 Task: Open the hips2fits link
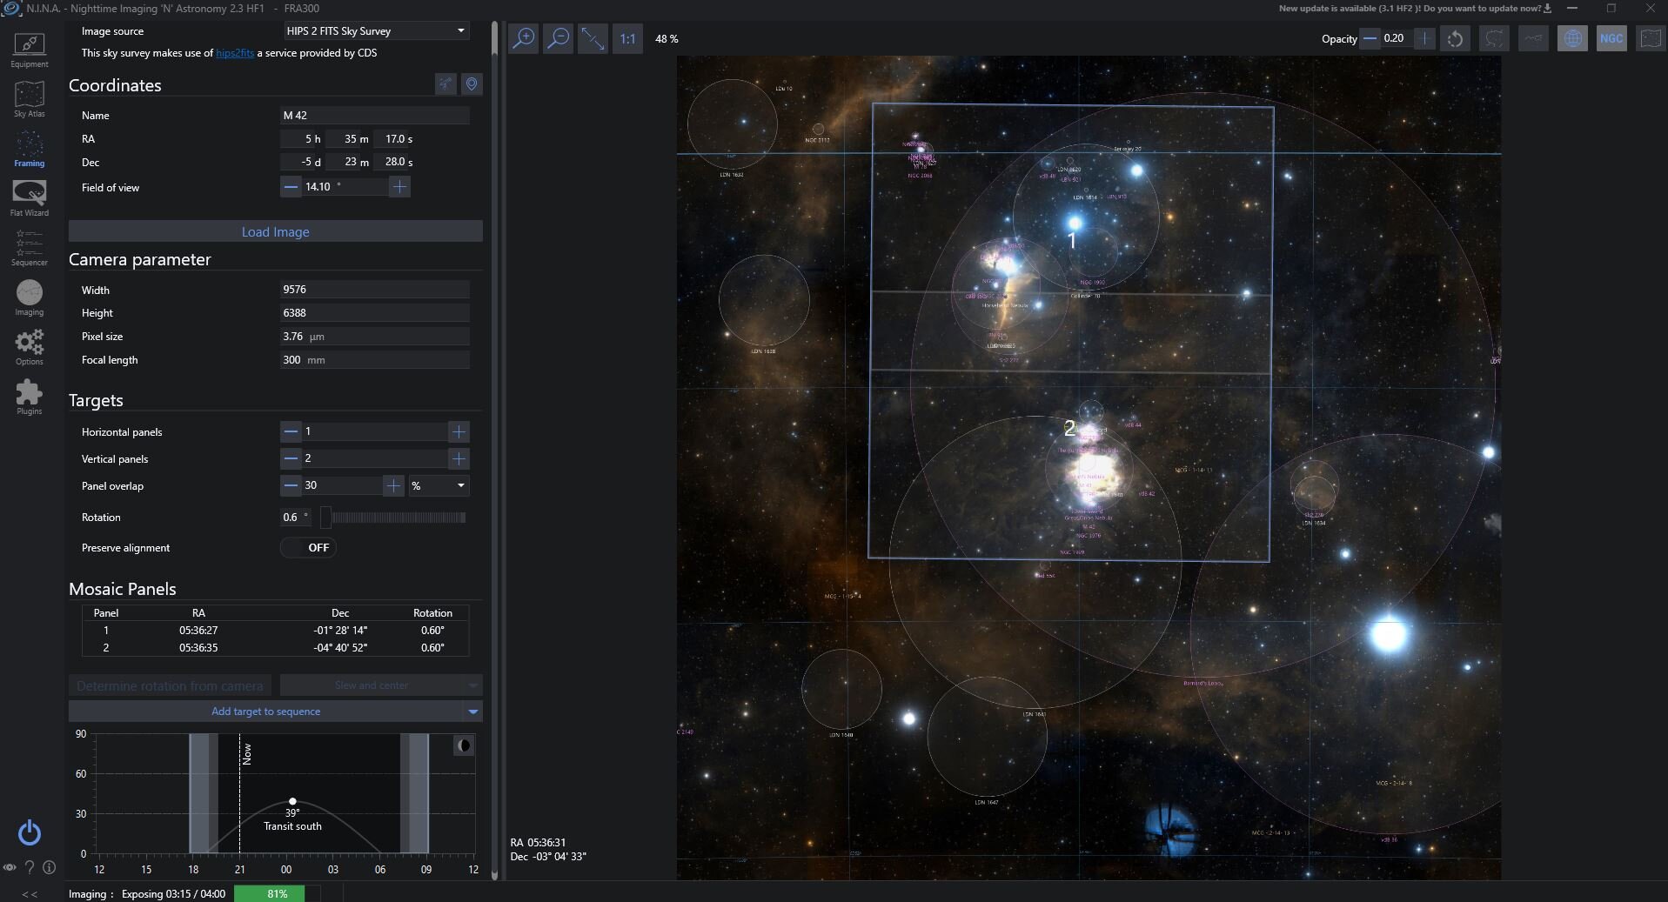(235, 53)
